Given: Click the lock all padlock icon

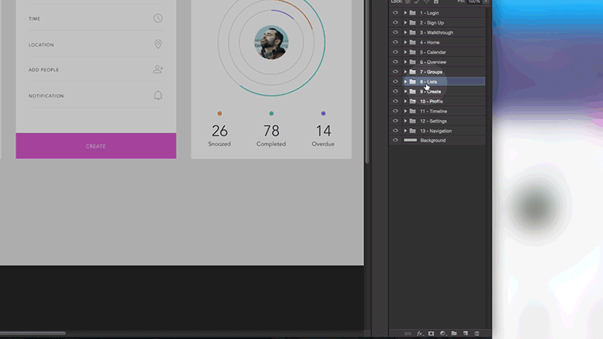Looking at the screenshot, I should (x=437, y=2).
